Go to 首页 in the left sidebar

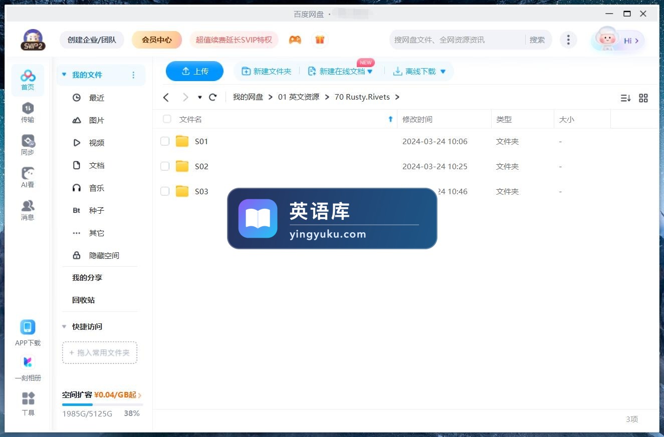coord(28,80)
